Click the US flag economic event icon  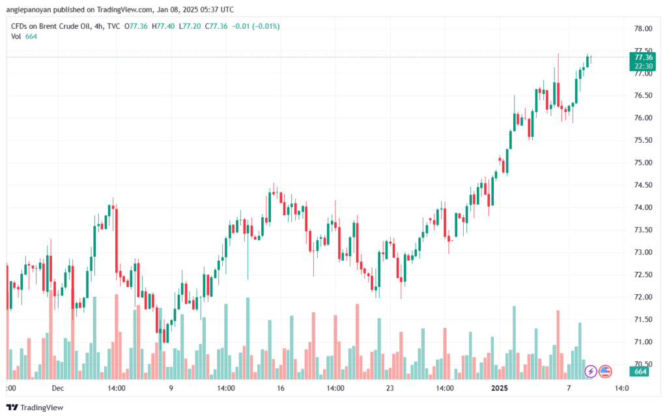pyautogui.click(x=605, y=371)
